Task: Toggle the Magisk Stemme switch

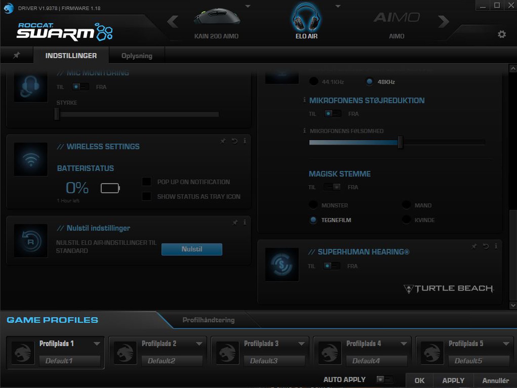Action: [x=332, y=187]
